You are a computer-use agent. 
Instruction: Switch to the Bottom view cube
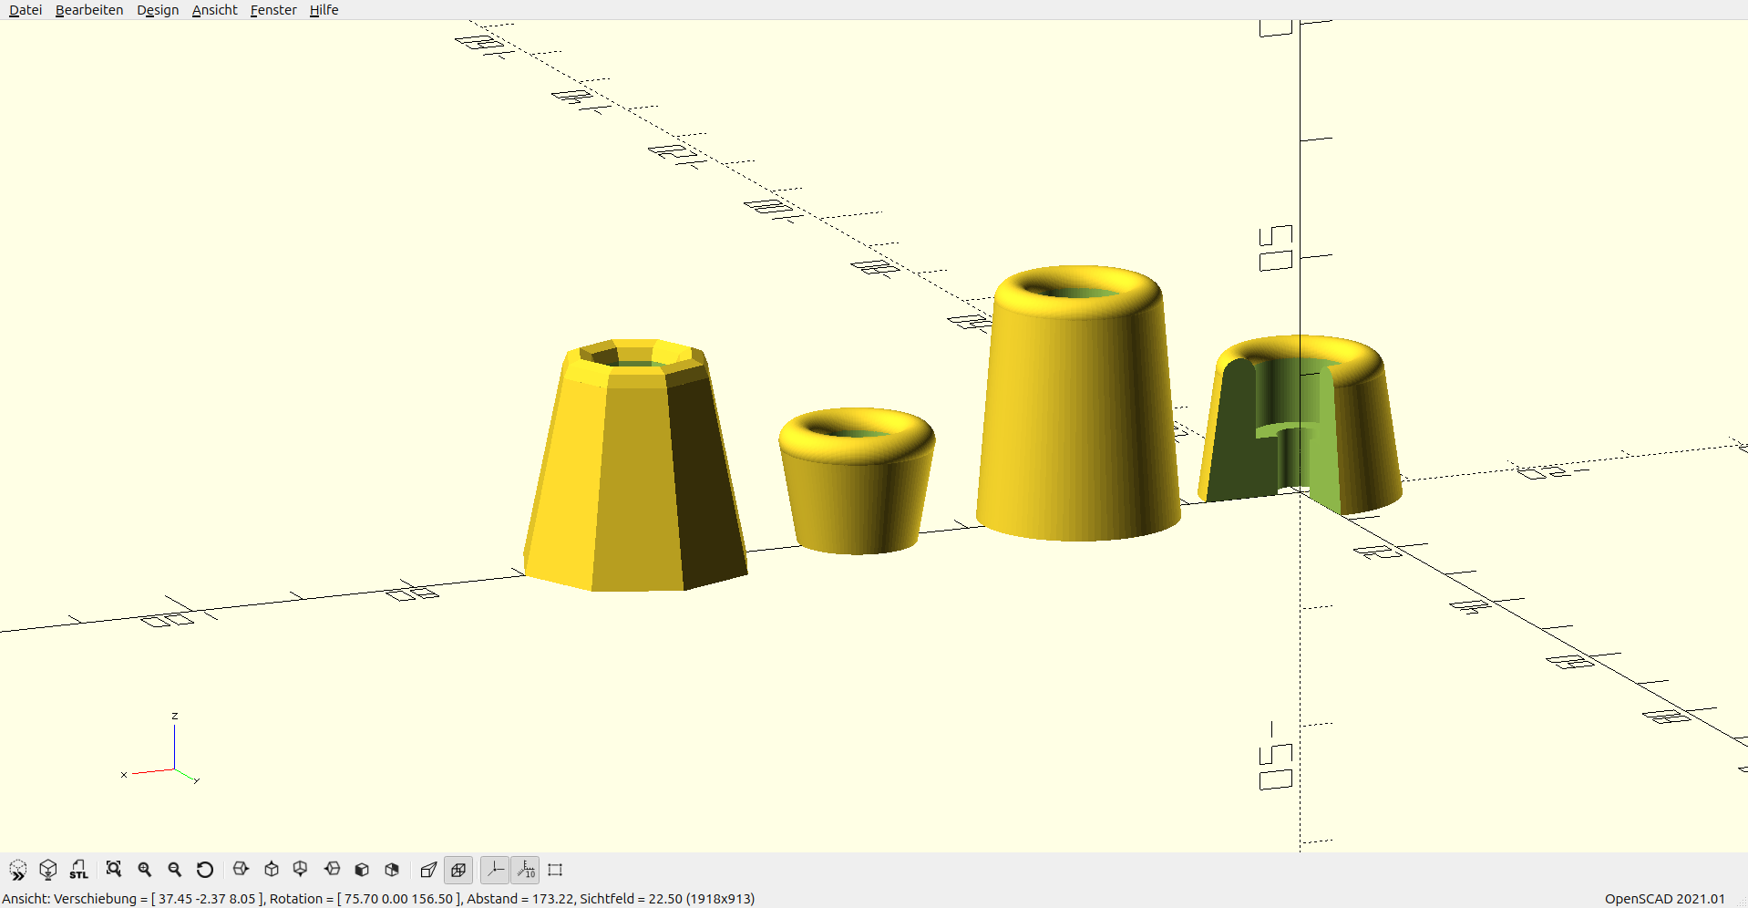(301, 870)
